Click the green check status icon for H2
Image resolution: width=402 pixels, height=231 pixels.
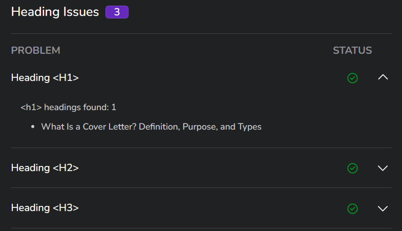[x=352, y=168]
